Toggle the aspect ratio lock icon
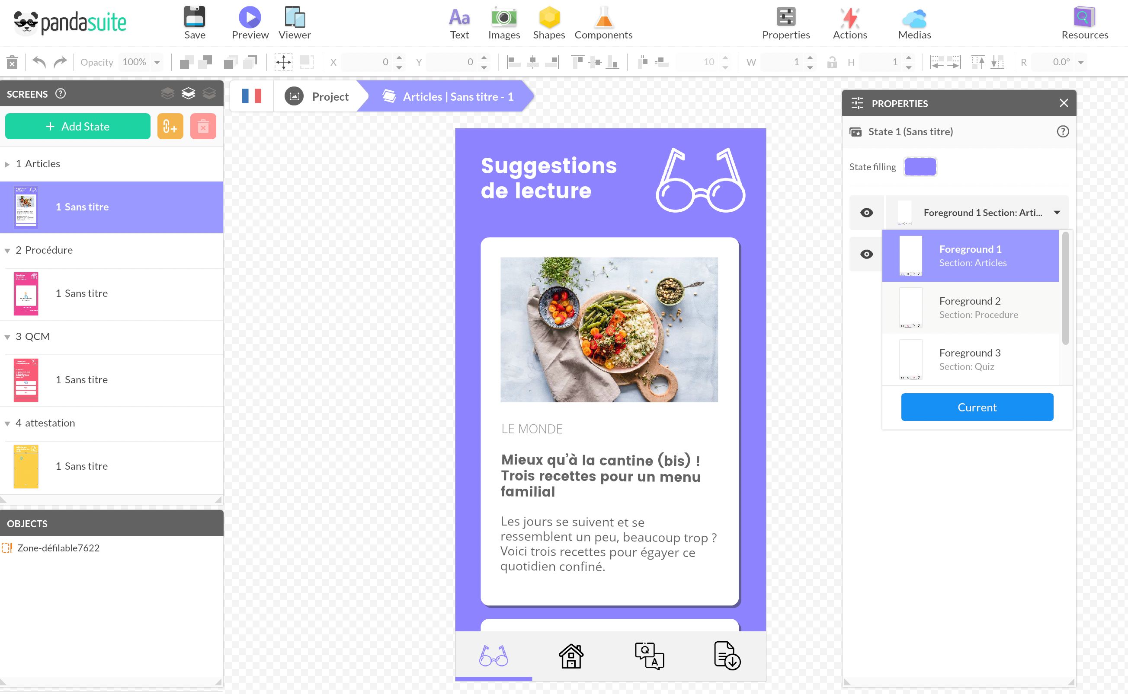 pos(832,62)
